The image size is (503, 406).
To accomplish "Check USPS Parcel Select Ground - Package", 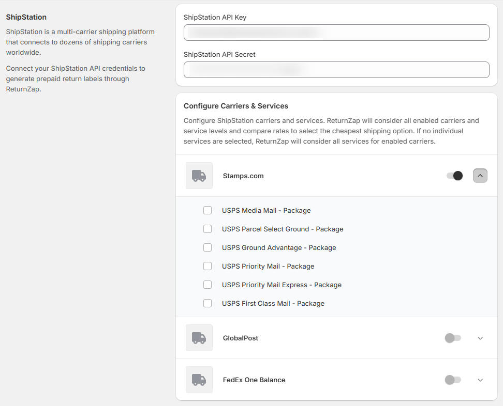I will click(208, 229).
